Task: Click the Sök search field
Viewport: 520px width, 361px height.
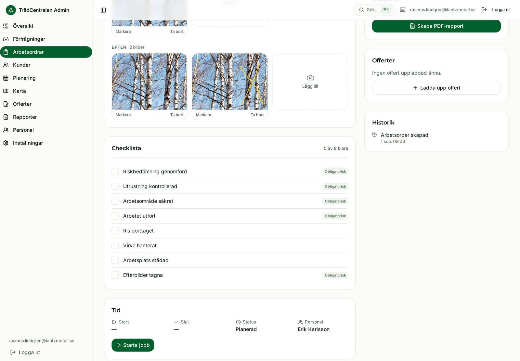Action: click(x=374, y=10)
